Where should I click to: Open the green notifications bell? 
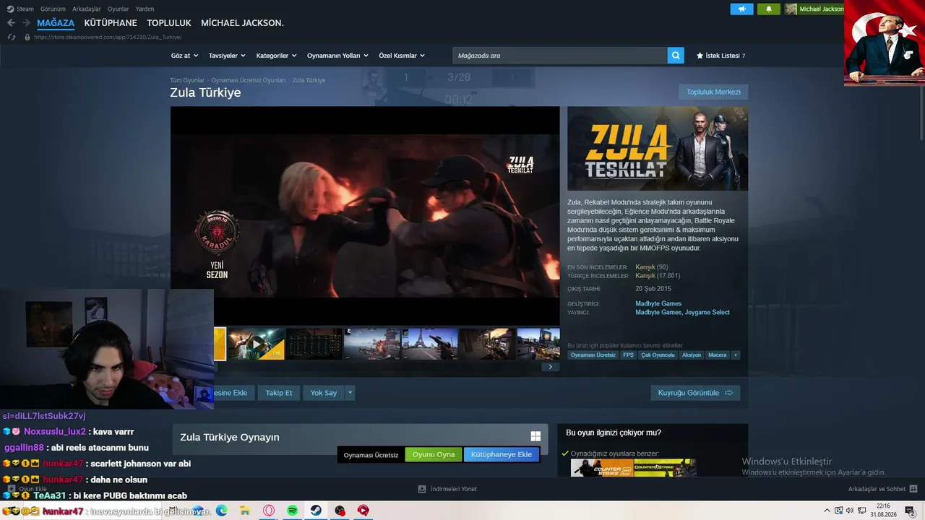(769, 9)
